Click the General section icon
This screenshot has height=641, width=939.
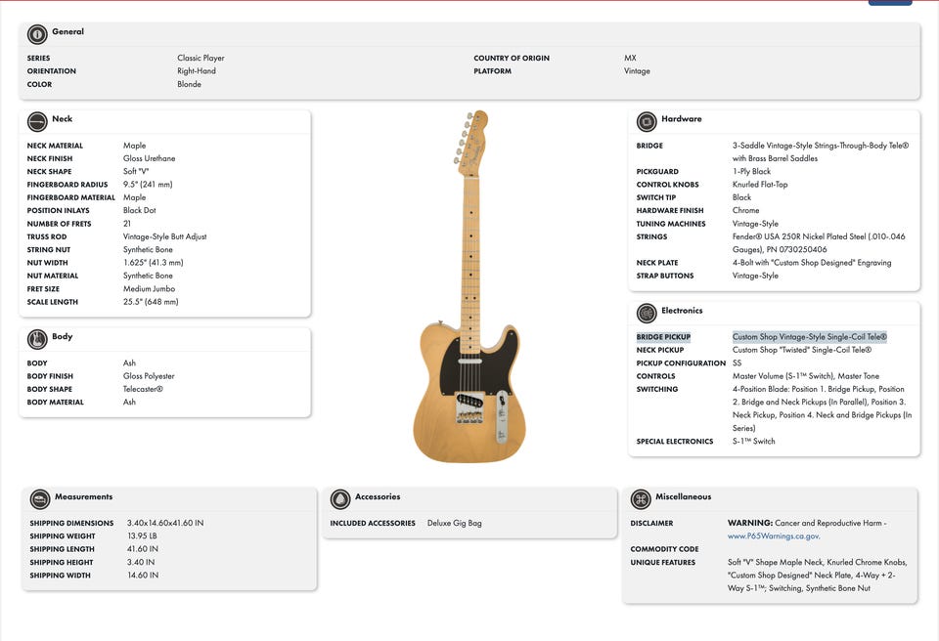coord(37,34)
